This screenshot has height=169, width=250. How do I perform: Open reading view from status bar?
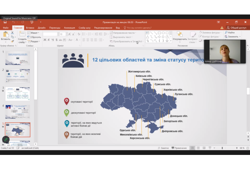tap(204, 148)
